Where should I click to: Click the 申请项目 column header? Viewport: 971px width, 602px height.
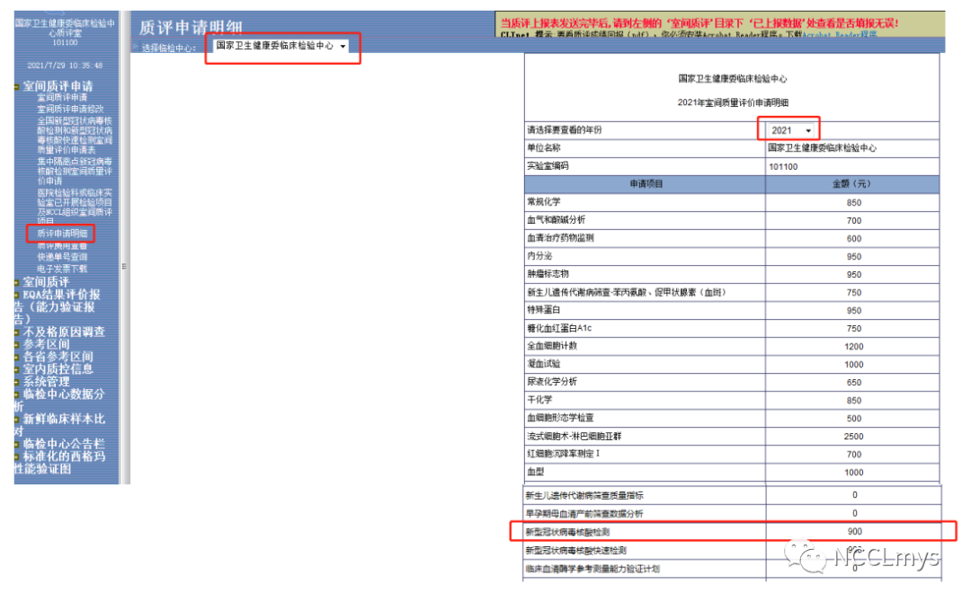646,184
